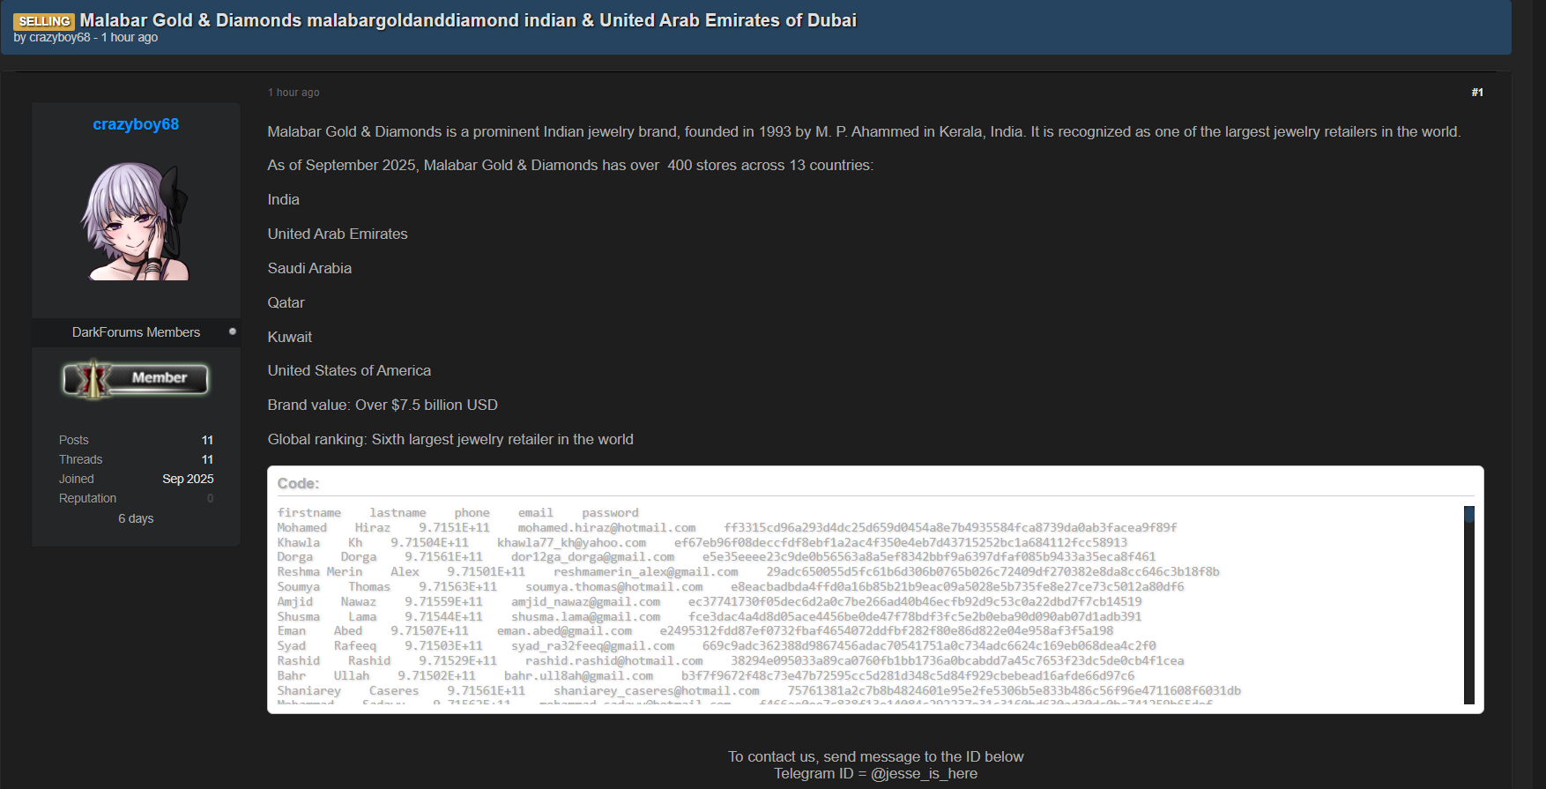Click the Member rank badge

[x=136, y=379]
